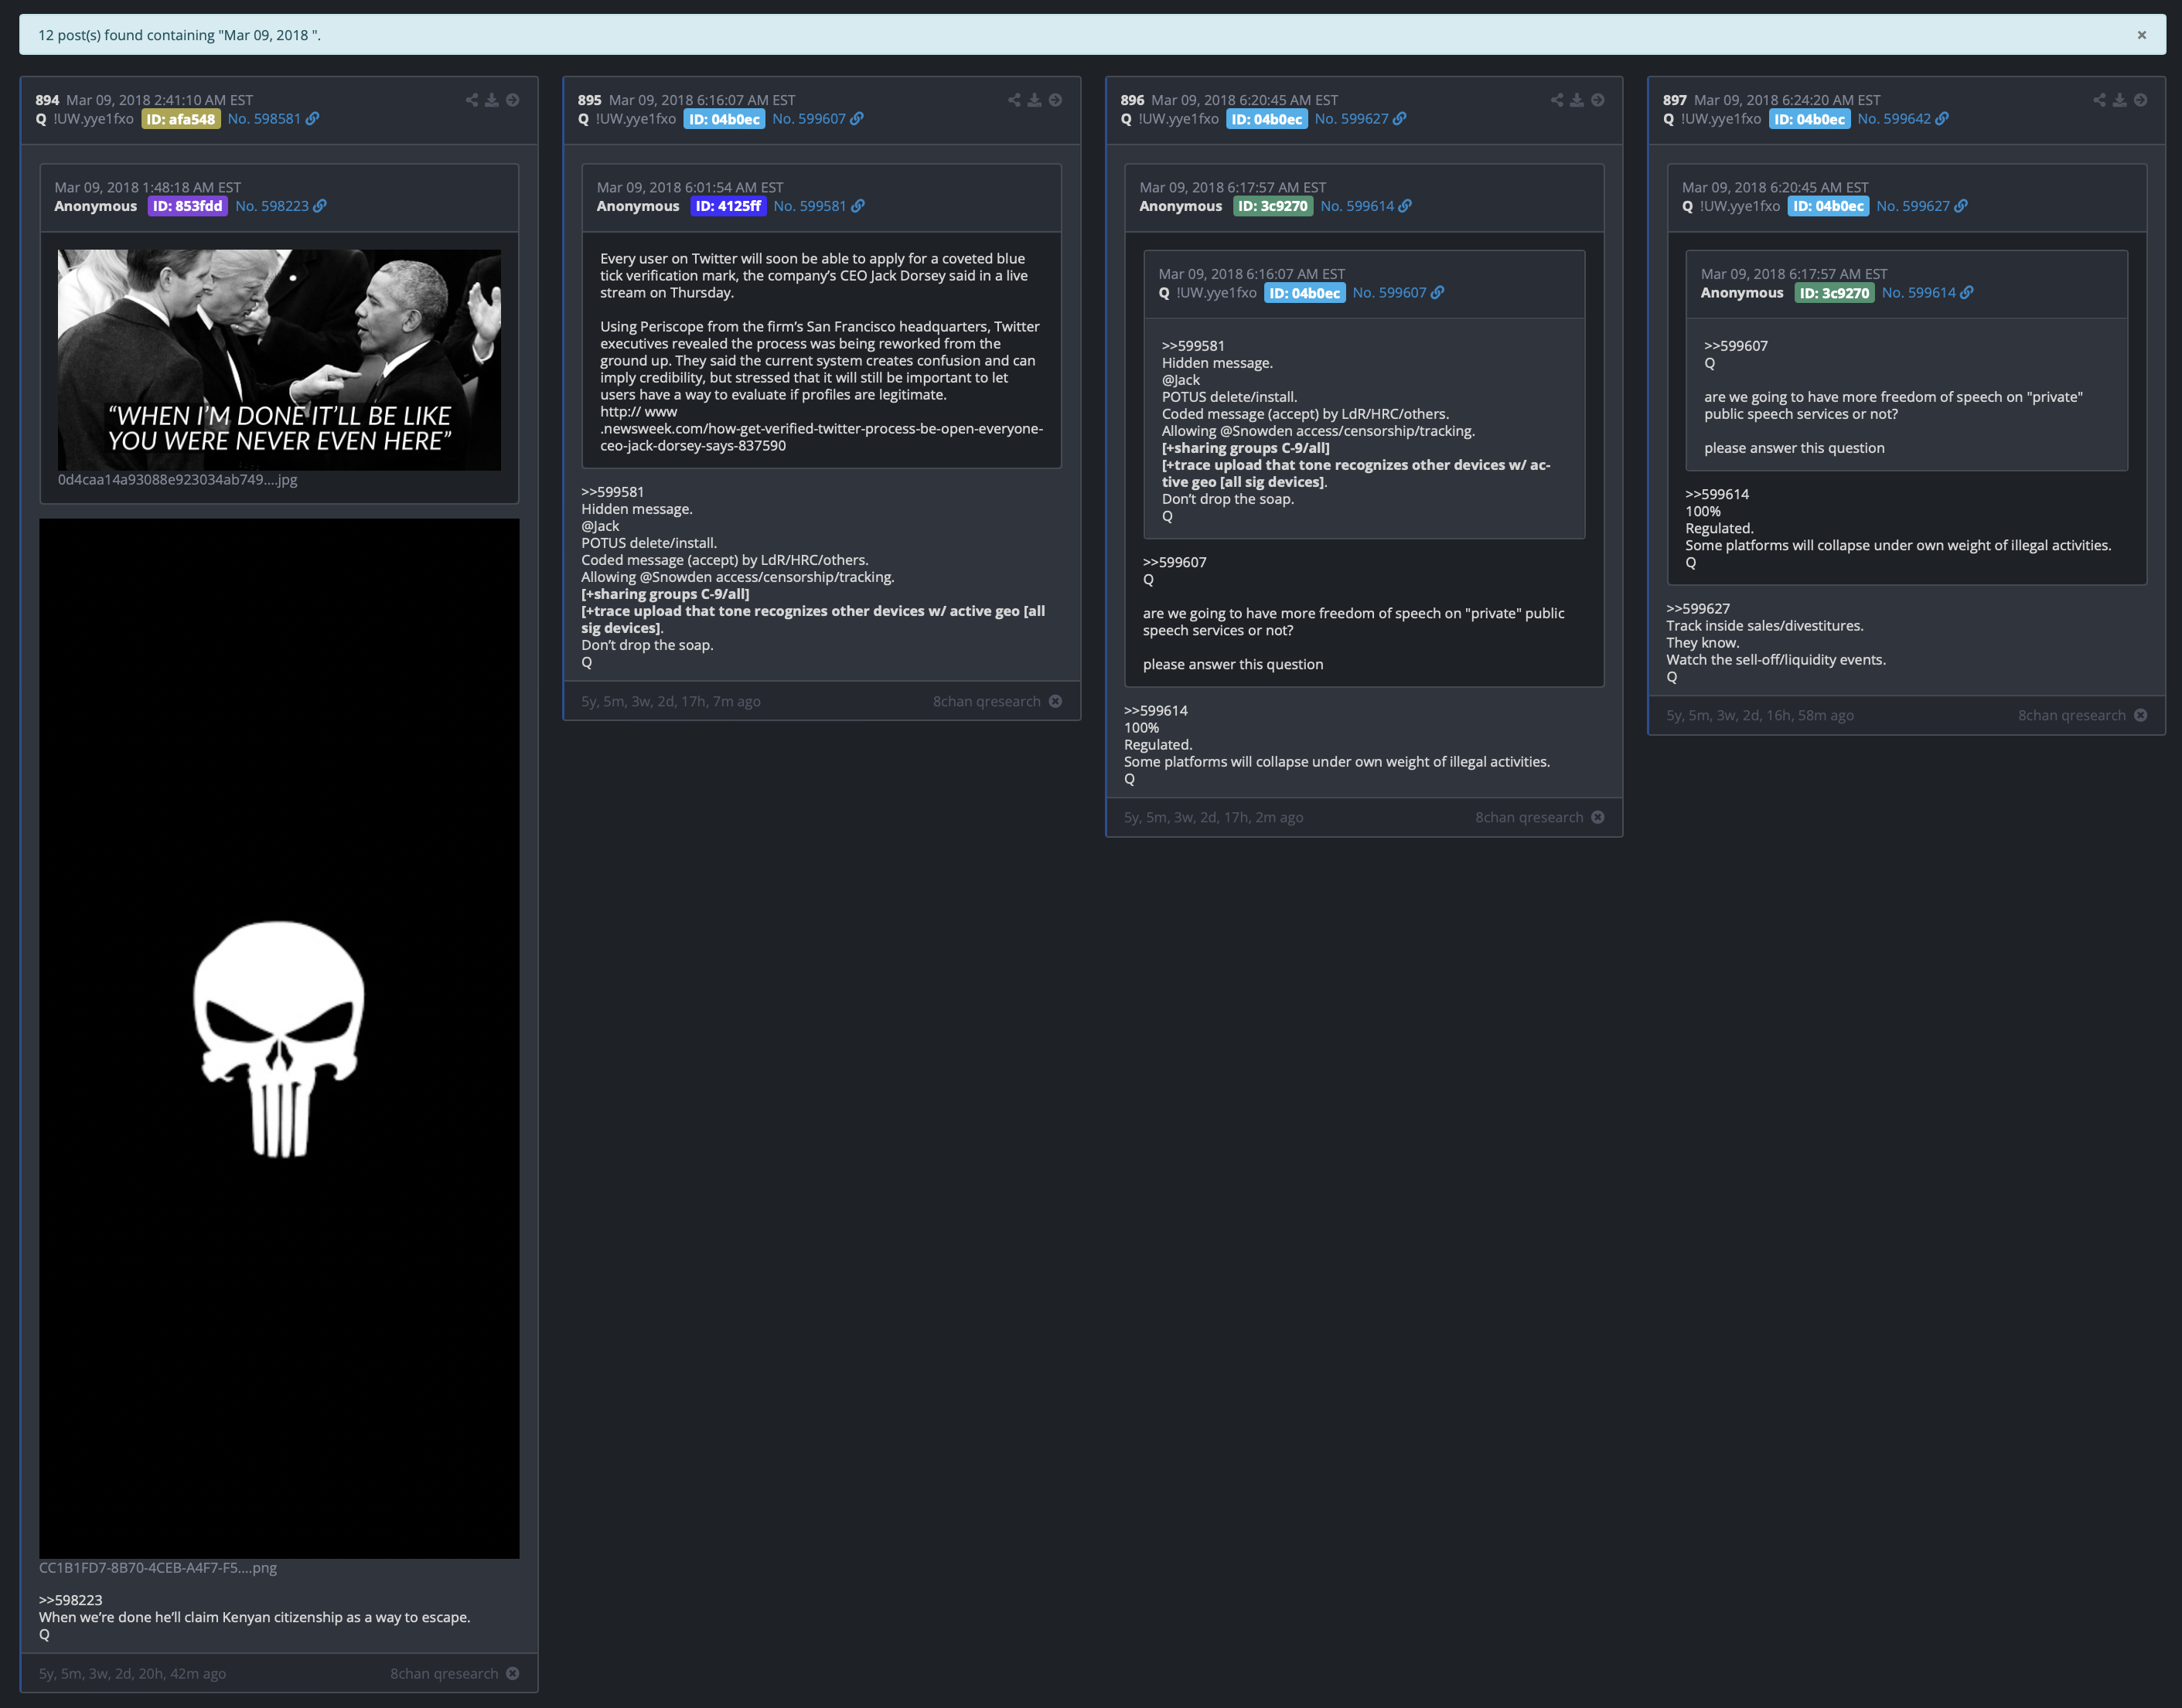Click the download icon on post 896
Viewport: 2182px width, 1708px height.
coord(1577,100)
